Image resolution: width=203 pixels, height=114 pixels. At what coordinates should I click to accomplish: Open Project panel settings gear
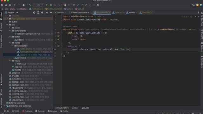pos(47,13)
